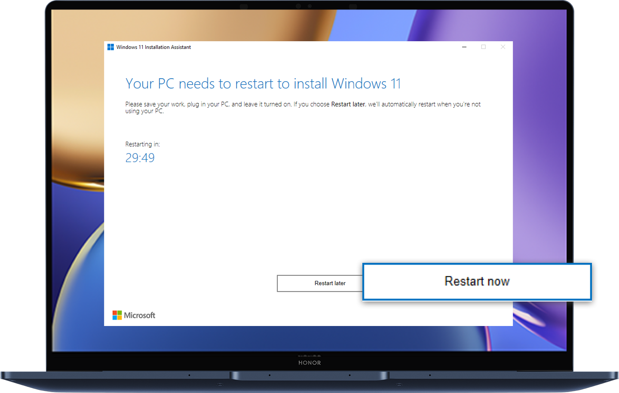The image size is (619, 393).
Task: Click the maximize square icon in the title bar
Action: tap(484, 47)
